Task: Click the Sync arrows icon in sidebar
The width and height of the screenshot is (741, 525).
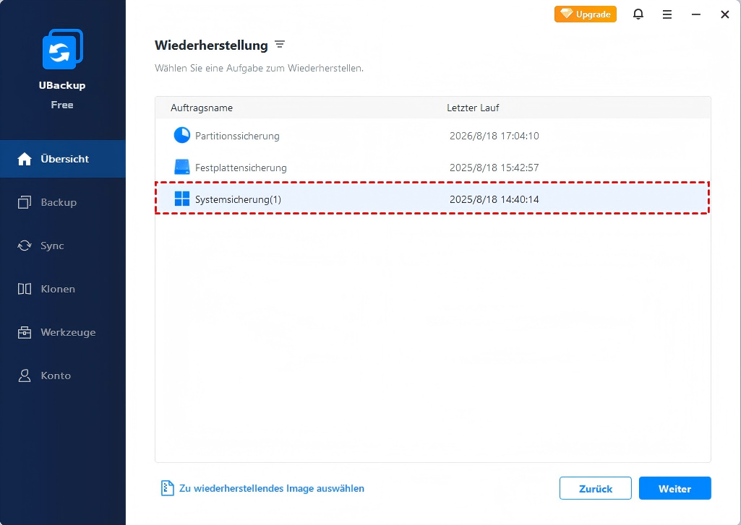Action: [25, 246]
